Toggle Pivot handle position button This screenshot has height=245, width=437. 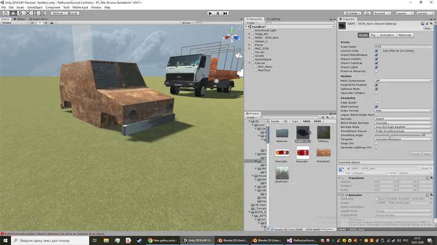click(57, 14)
